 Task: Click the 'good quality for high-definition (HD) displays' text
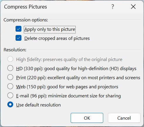point(90,69)
